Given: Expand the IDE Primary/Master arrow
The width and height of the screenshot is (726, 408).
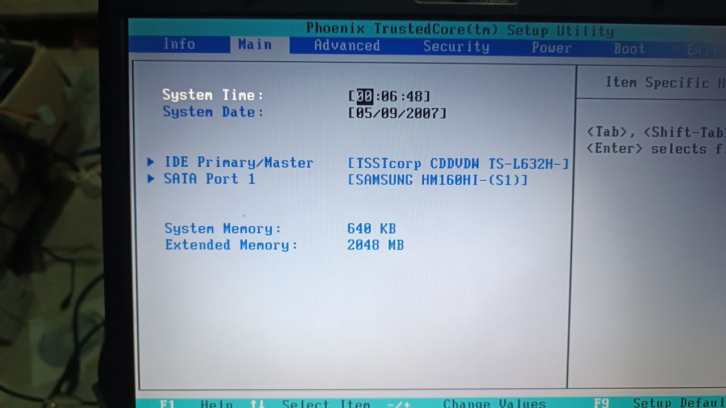Looking at the screenshot, I should click(151, 162).
